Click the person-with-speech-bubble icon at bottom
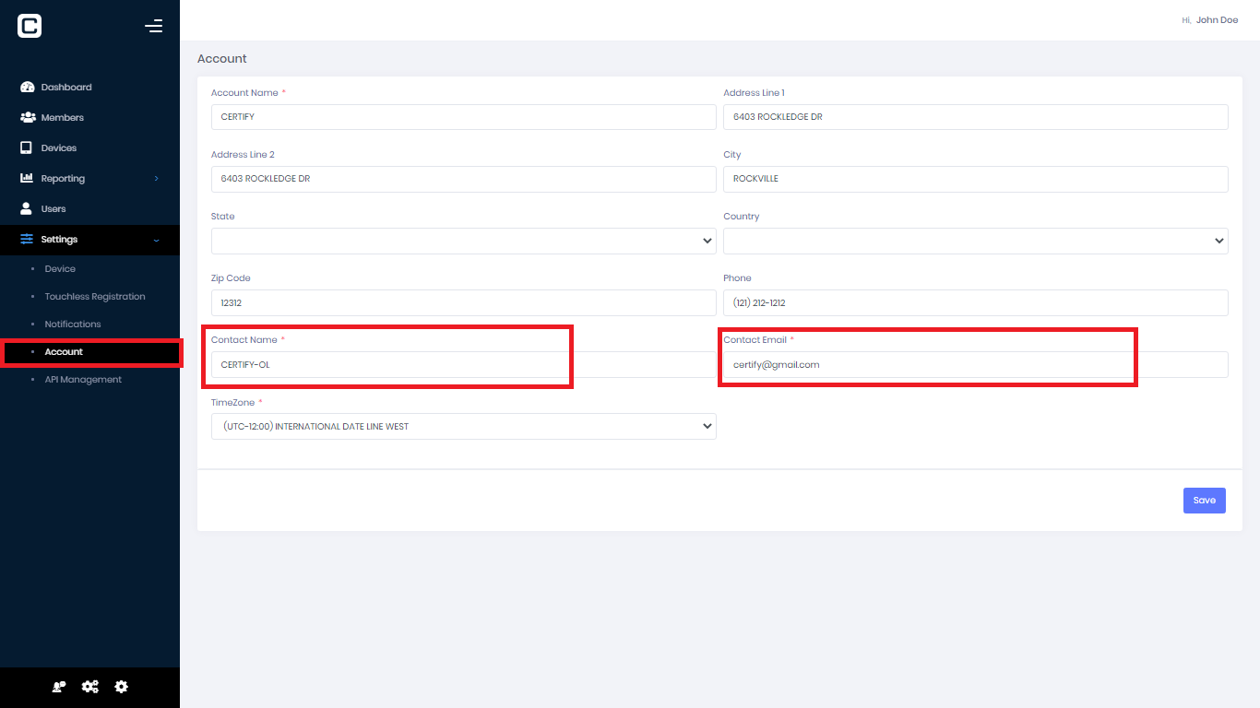Screen dimensions: 1260x708 [x=58, y=686]
